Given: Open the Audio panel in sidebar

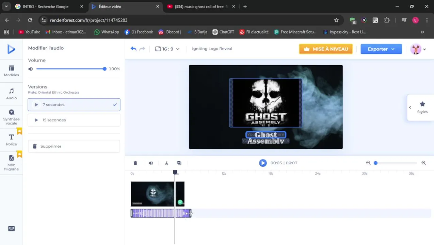Looking at the screenshot, I should pos(11,94).
